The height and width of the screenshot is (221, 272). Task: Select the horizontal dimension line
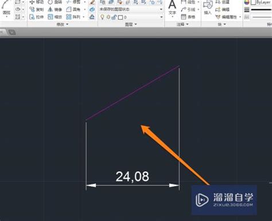point(133,185)
